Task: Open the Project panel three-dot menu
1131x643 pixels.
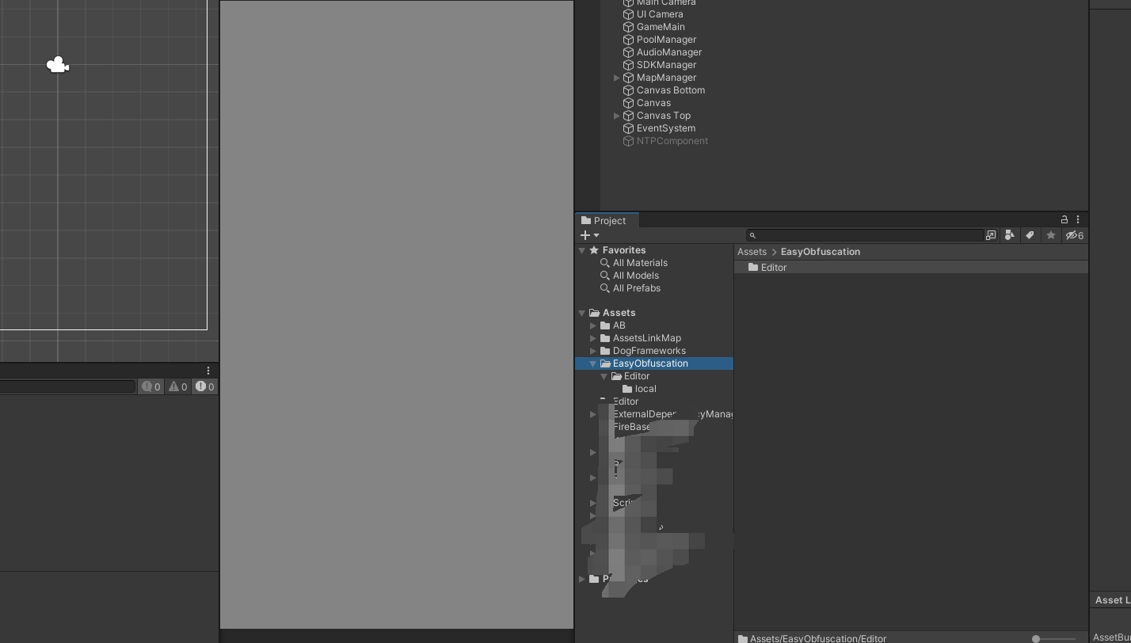Action: tap(1078, 219)
